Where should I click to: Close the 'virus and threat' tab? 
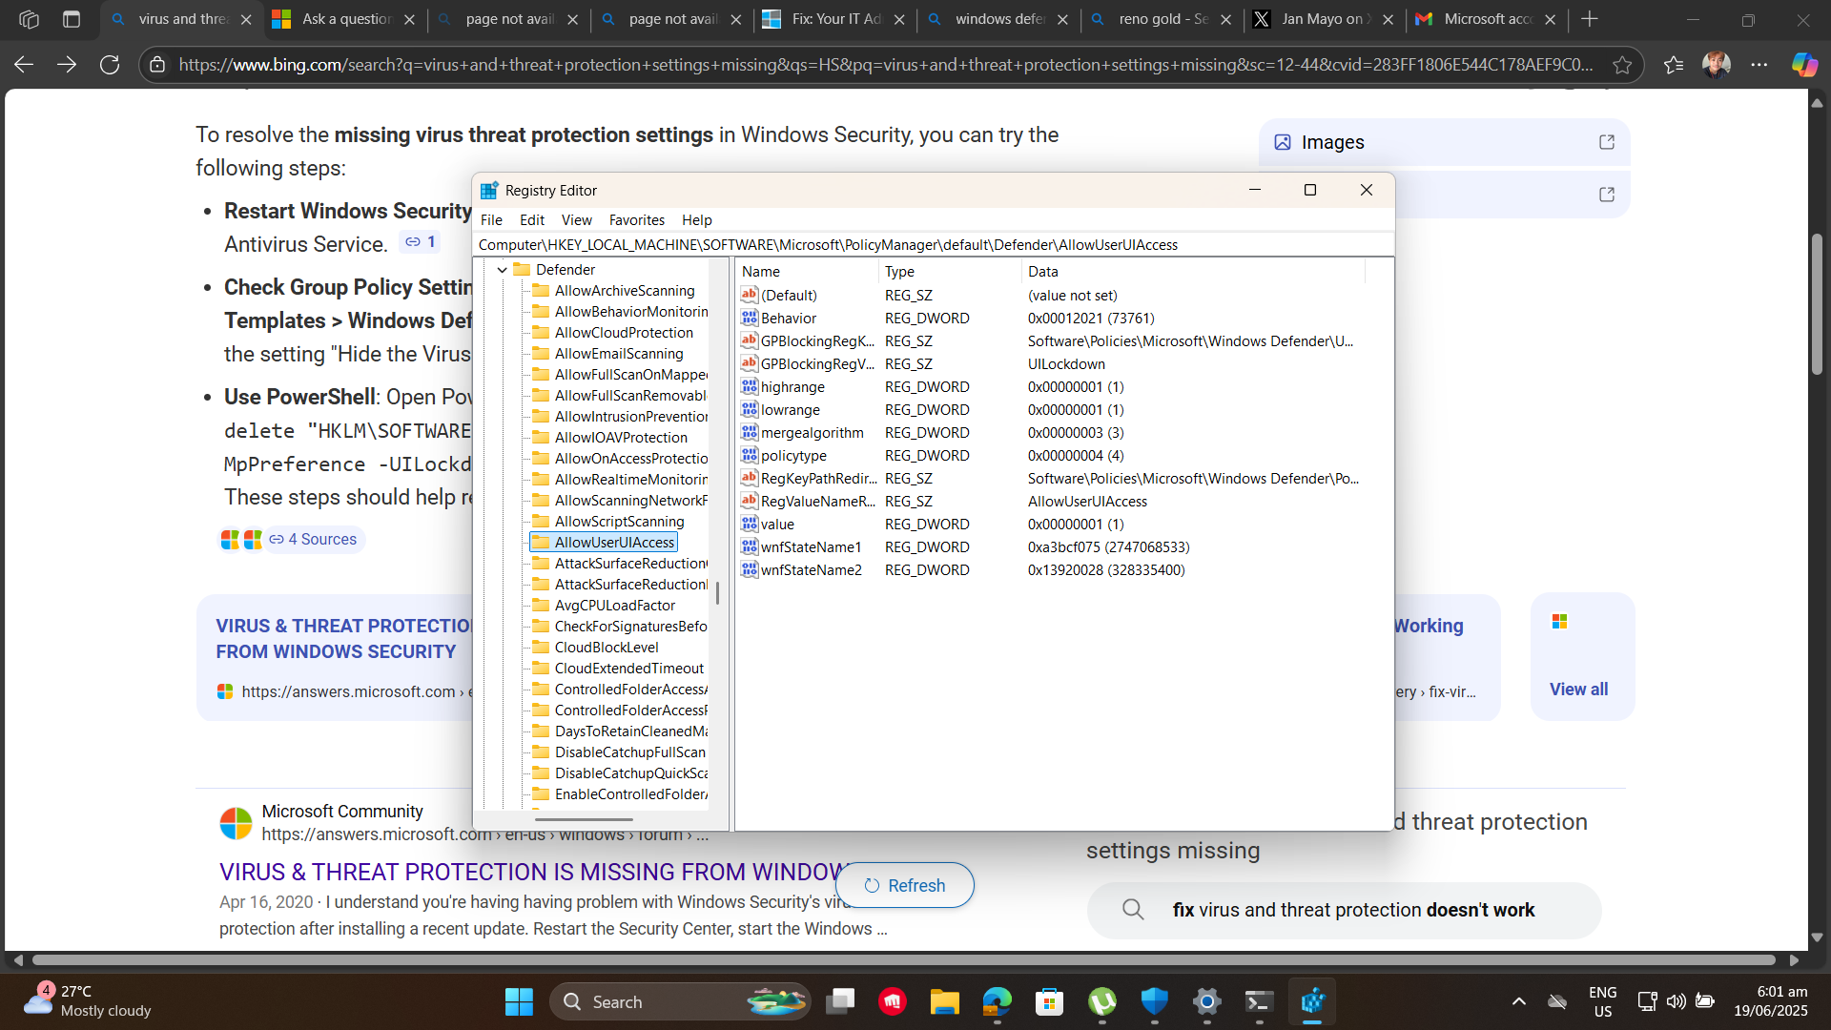point(246,19)
